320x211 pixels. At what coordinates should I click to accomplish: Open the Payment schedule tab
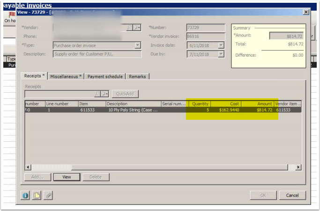click(105, 76)
